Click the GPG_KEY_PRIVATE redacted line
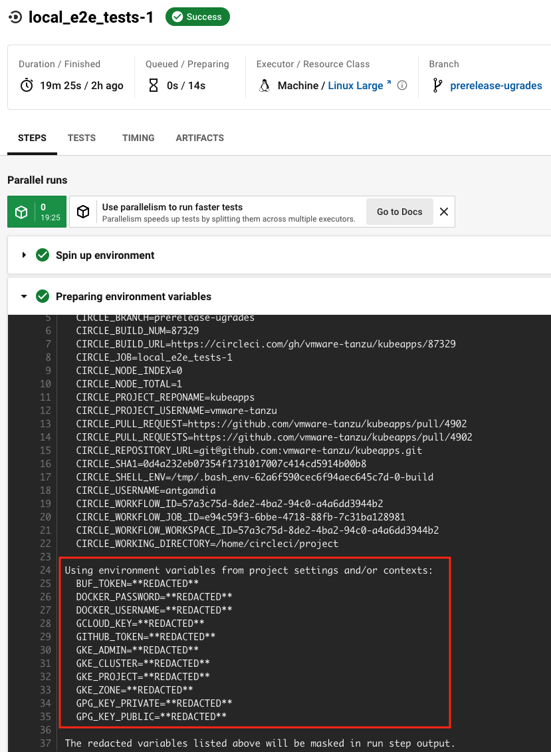 [154, 703]
